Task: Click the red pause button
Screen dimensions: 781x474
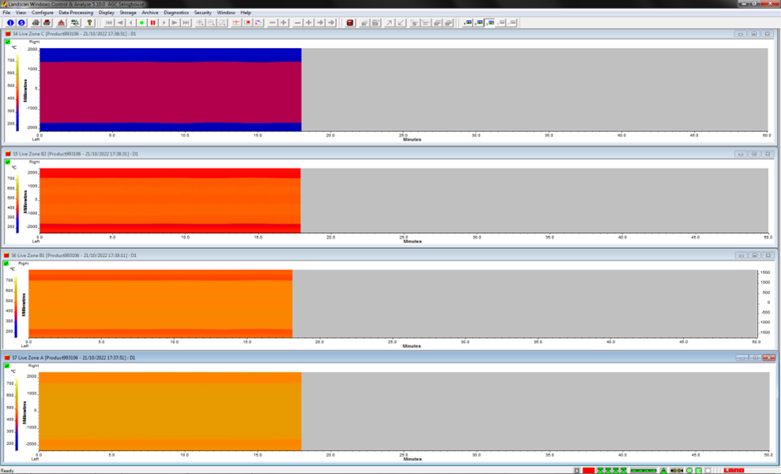Action: 153,23
